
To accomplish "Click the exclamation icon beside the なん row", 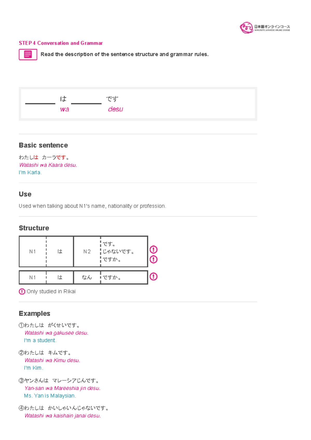I will (x=153, y=277).
